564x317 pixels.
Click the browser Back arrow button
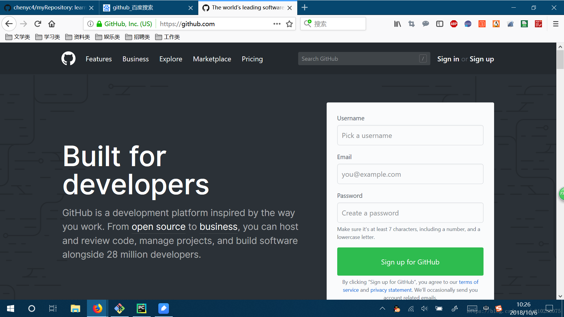(x=9, y=24)
